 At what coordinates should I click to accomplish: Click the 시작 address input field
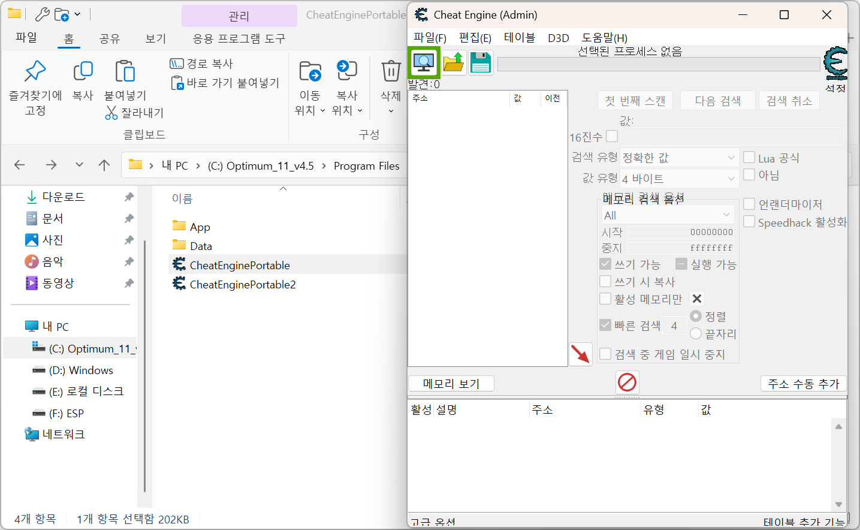[681, 232]
